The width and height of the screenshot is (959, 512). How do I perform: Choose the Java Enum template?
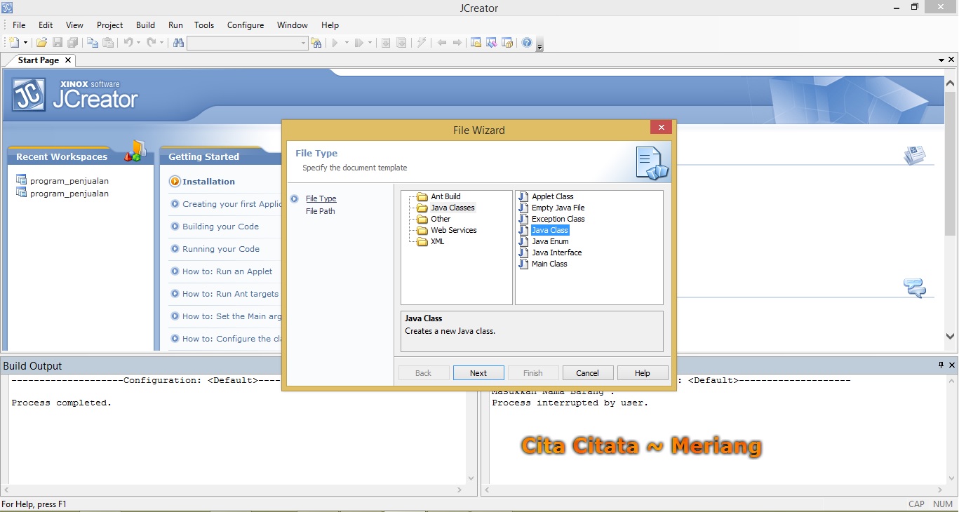[x=550, y=241]
